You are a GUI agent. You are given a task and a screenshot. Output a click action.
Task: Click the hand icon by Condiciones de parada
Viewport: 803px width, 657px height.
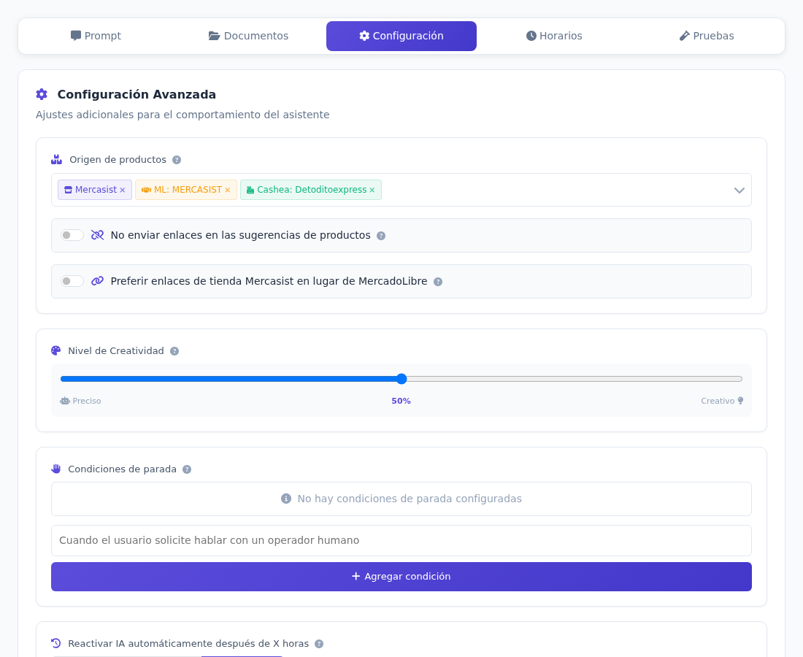pos(55,469)
